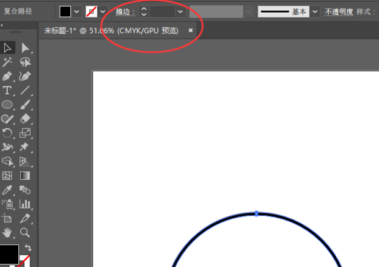Image resolution: width=379 pixels, height=267 pixels.
Task: Select the Blend tool
Action: click(x=25, y=190)
